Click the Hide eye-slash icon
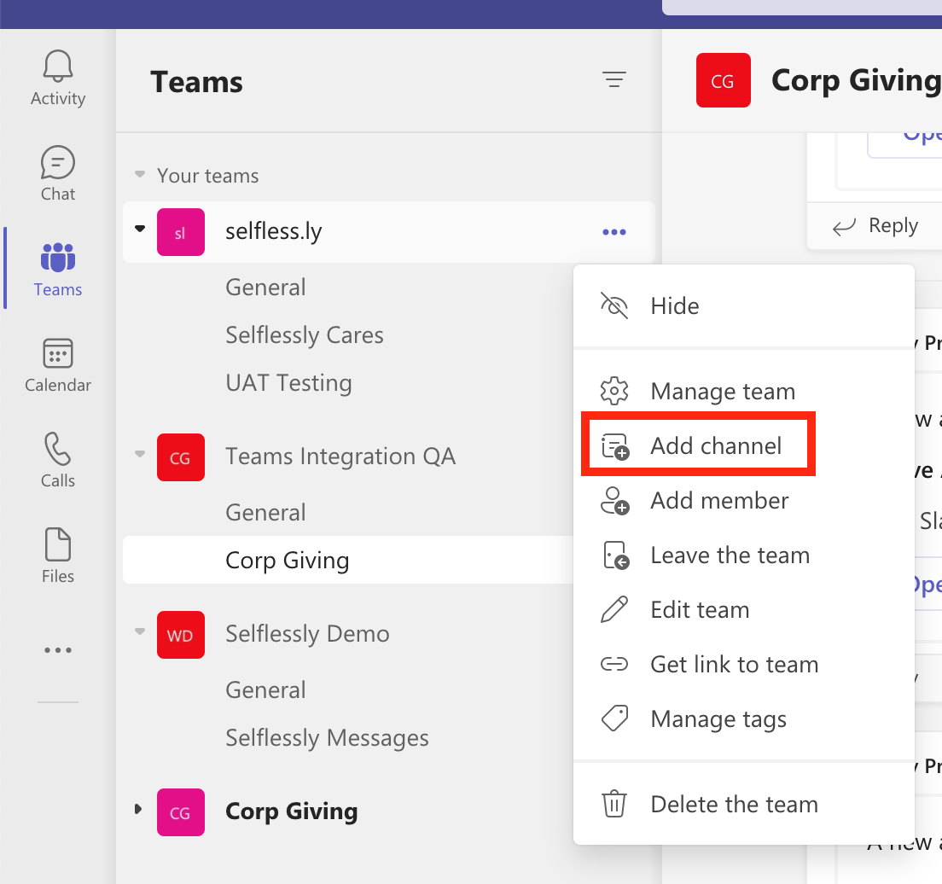 (x=614, y=305)
